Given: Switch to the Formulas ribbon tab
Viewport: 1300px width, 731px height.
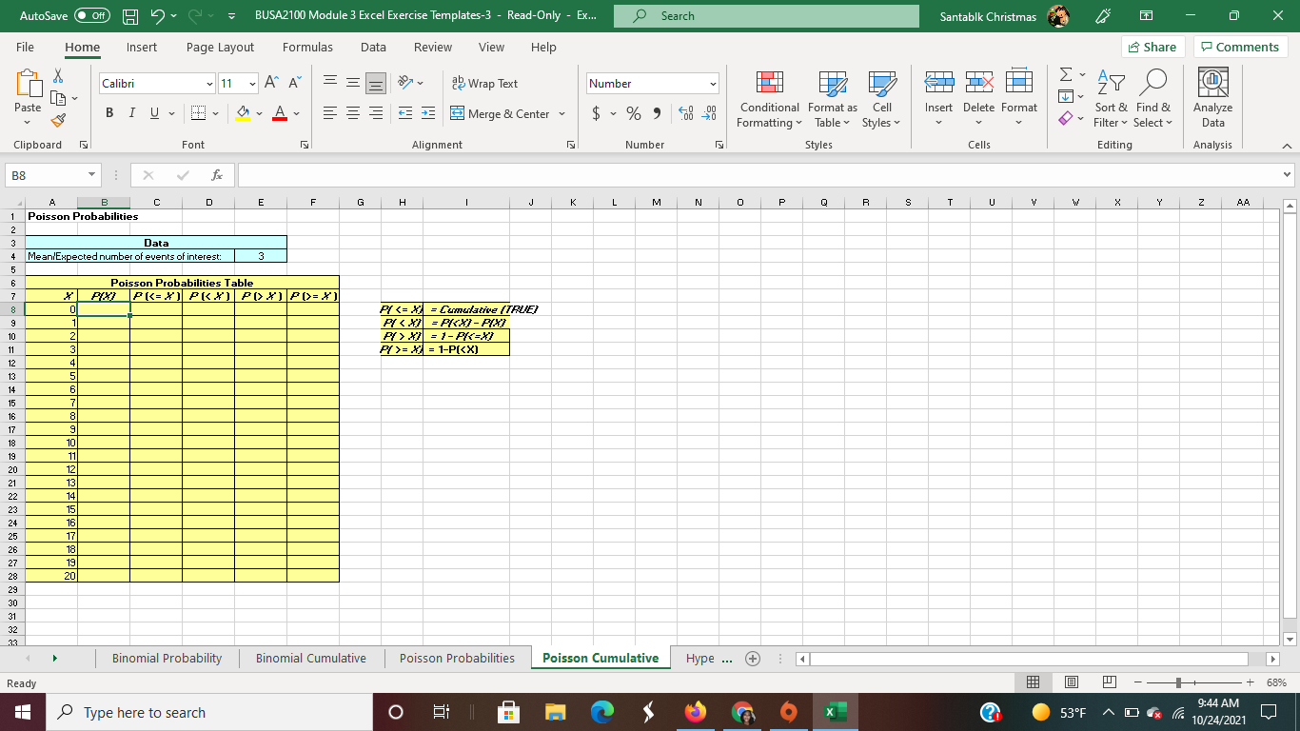Looking at the screenshot, I should 307,47.
